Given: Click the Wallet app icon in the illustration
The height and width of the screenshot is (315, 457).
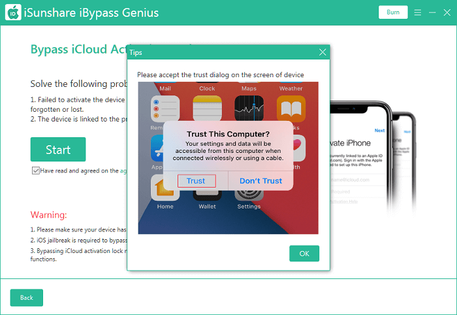Looking at the screenshot, I should click(207, 195).
